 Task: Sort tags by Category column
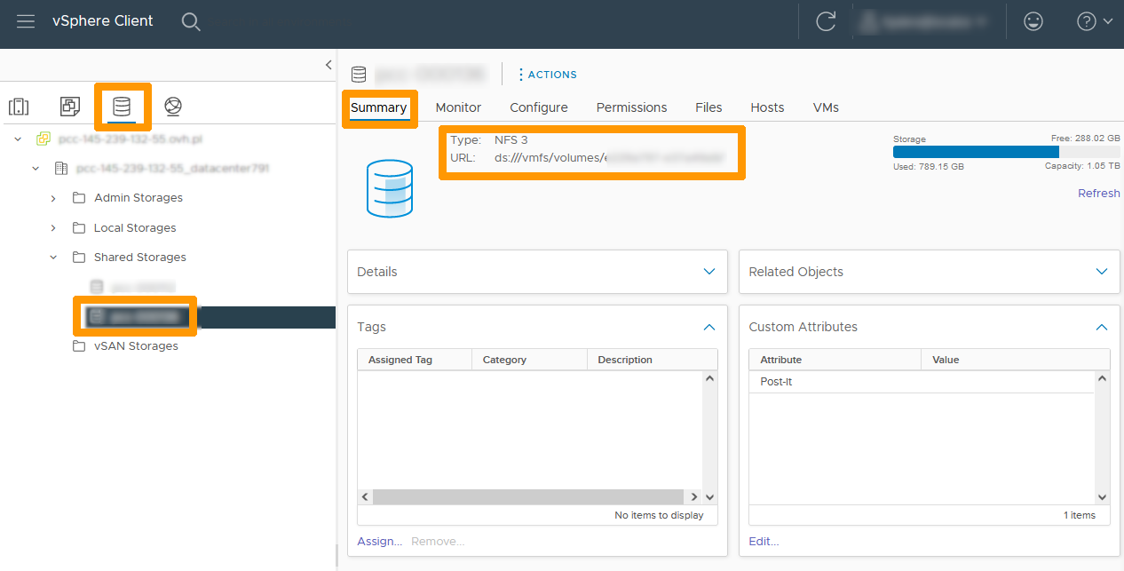point(530,360)
